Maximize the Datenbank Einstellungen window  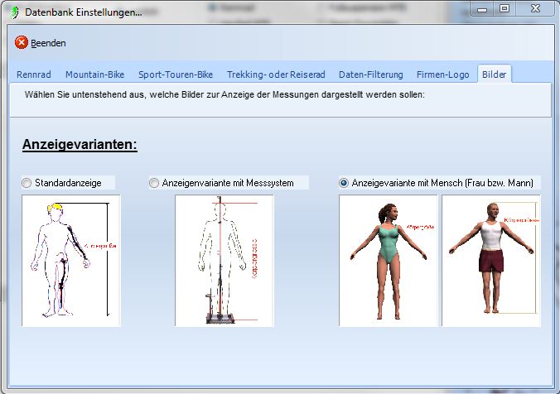504,8
